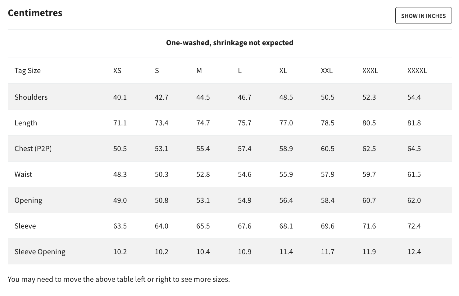Click the Sleeve value 63.5 for XS

pos(120,226)
